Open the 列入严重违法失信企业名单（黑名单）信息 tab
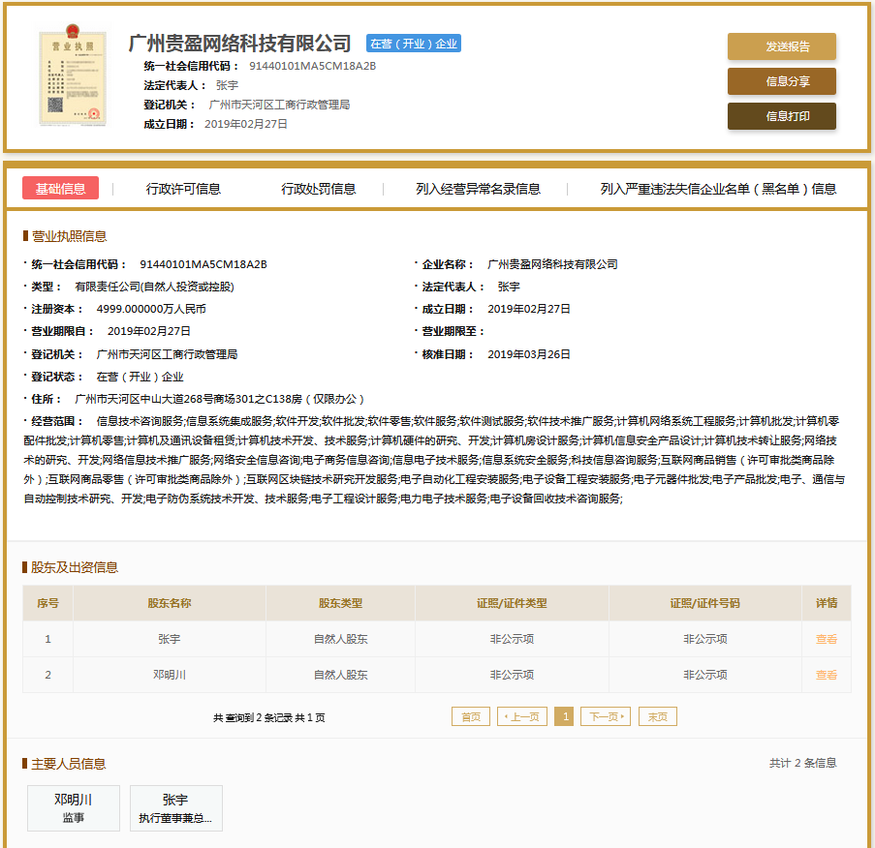This screenshot has height=848, width=875. click(x=713, y=190)
